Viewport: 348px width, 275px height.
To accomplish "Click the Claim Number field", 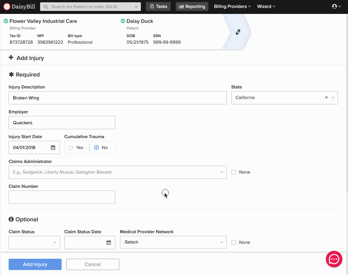I will (x=62, y=197).
